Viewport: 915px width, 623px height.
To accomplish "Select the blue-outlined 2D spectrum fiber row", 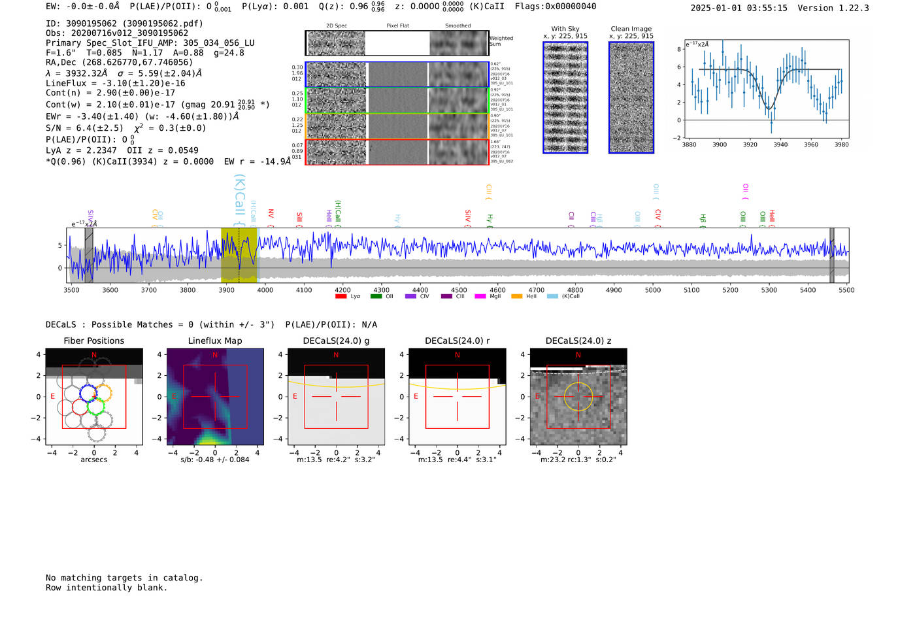I will click(x=397, y=75).
